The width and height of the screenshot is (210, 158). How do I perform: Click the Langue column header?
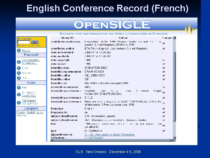pyautogui.click(x=167, y=38)
